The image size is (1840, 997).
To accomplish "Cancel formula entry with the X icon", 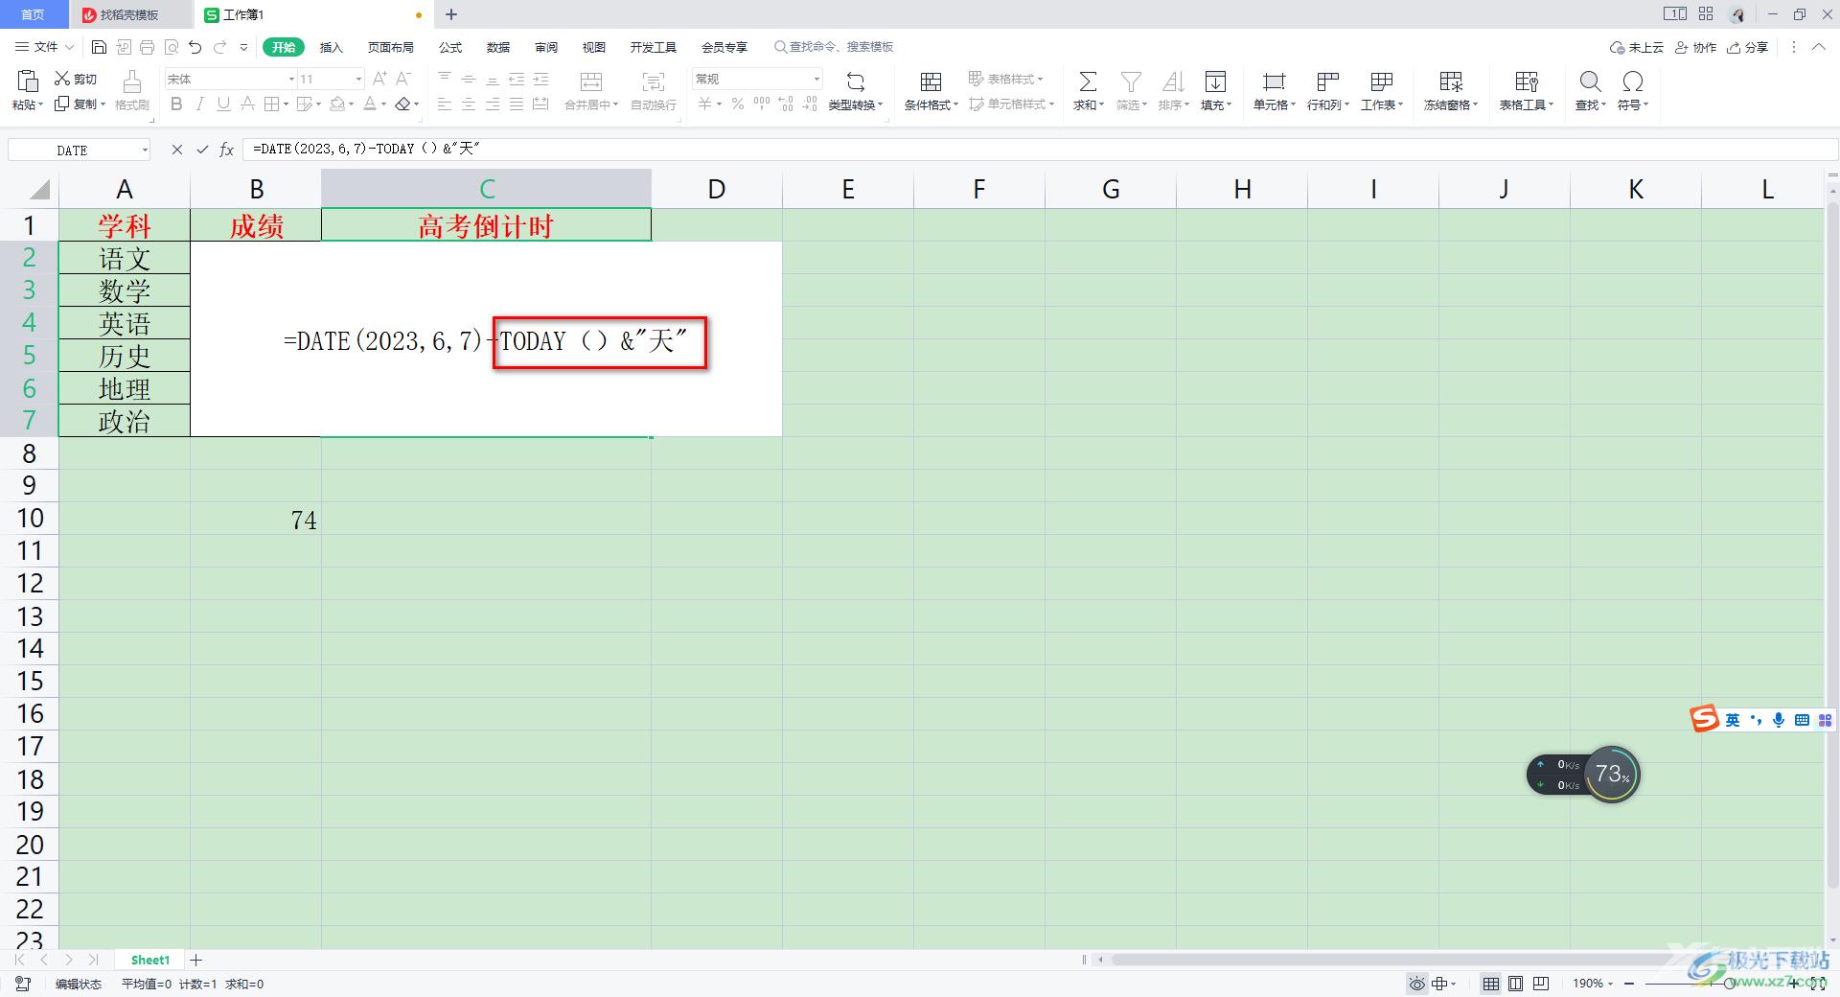I will click(176, 150).
